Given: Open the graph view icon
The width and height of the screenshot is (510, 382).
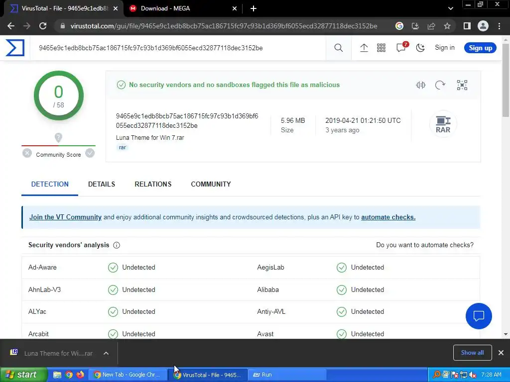Looking at the screenshot, I should [x=462, y=85].
